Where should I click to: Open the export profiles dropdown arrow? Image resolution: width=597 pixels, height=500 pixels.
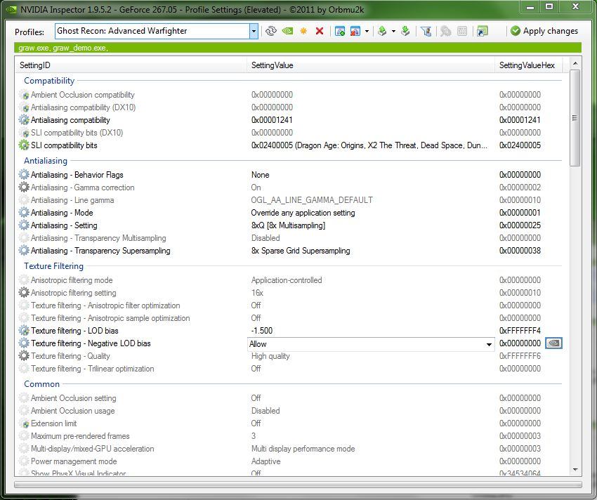(393, 31)
